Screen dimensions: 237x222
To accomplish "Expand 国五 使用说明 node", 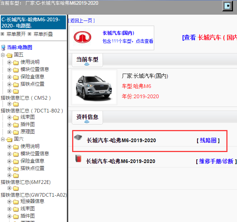I will point(10,62).
